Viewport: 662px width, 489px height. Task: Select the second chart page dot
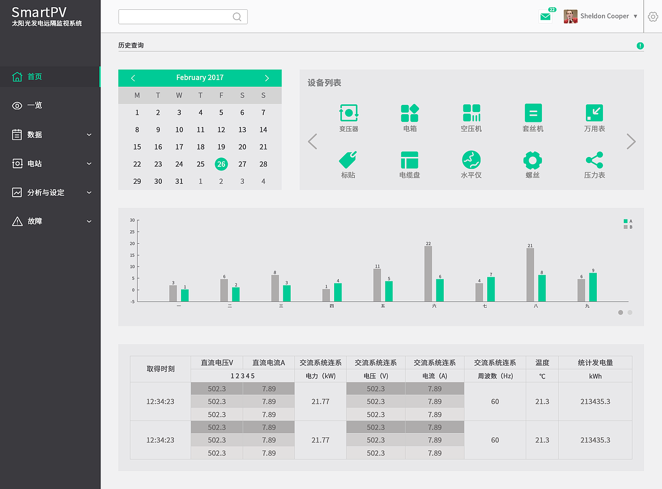point(630,312)
